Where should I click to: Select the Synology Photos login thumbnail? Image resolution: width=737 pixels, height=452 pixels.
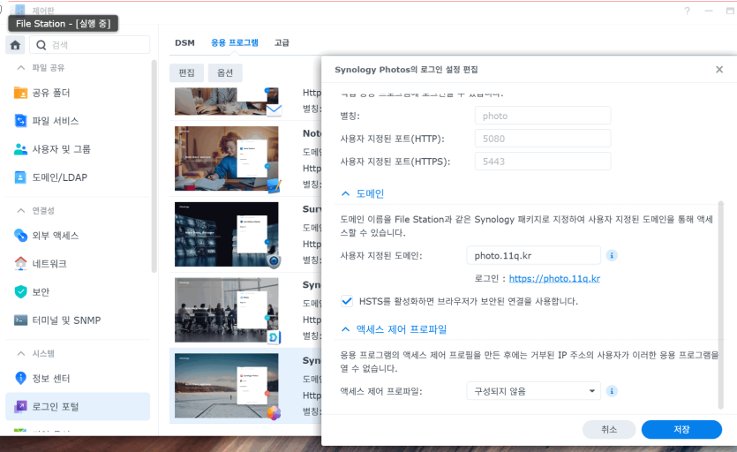coord(227,386)
